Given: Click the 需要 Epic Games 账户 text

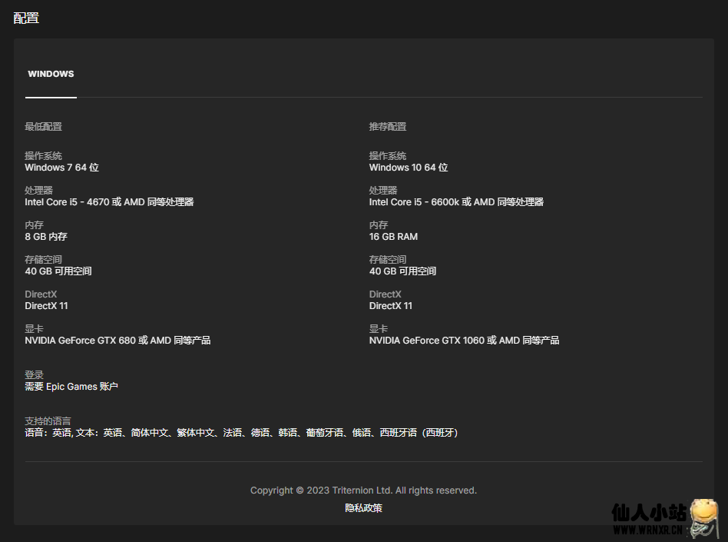Looking at the screenshot, I should (x=71, y=387).
